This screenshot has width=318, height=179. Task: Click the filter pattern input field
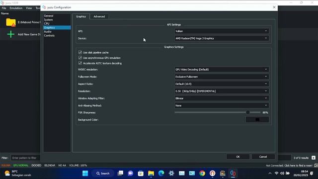tap(25, 158)
